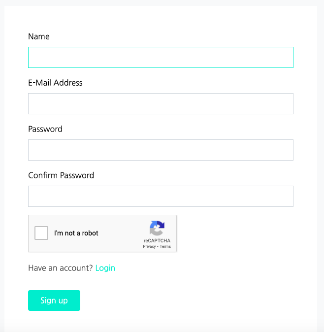The image size is (324, 332).
Task: Click the "Confirm Password" label text
Action: tap(61, 175)
